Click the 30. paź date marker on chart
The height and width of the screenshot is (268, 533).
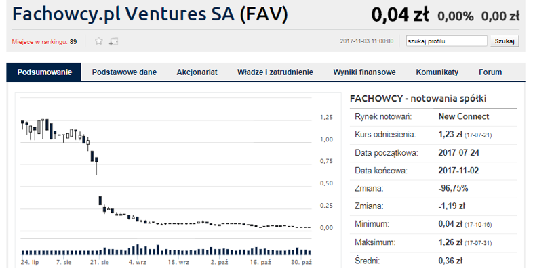click(302, 262)
